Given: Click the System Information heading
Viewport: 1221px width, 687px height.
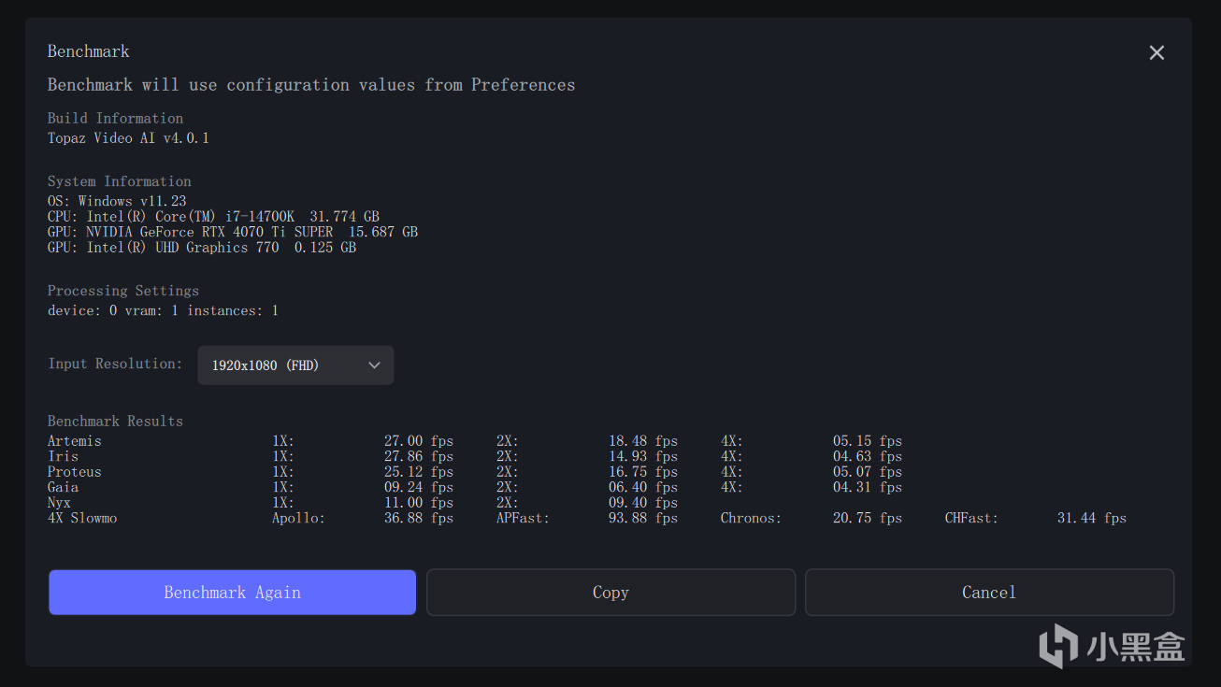Looking at the screenshot, I should pyautogui.click(x=120, y=181).
